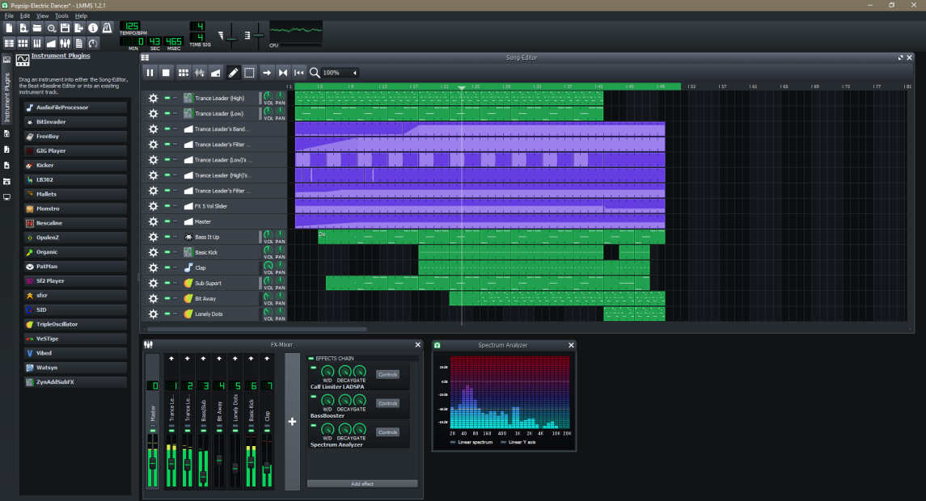Click the Add effect button in the FX chain
Viewport: 926px width, 501px height.
tap(362, 483)
